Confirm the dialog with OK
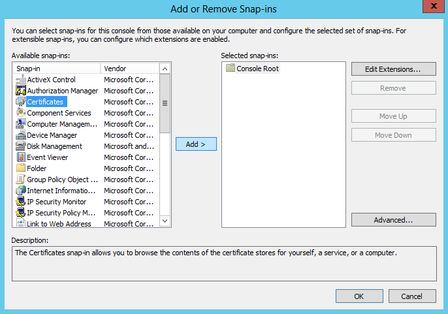The height and width of the screenshot is (314, 448). tap(359, 296)
